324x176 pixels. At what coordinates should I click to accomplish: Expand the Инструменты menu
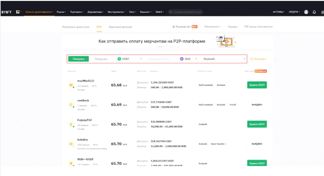coord(116,12)
